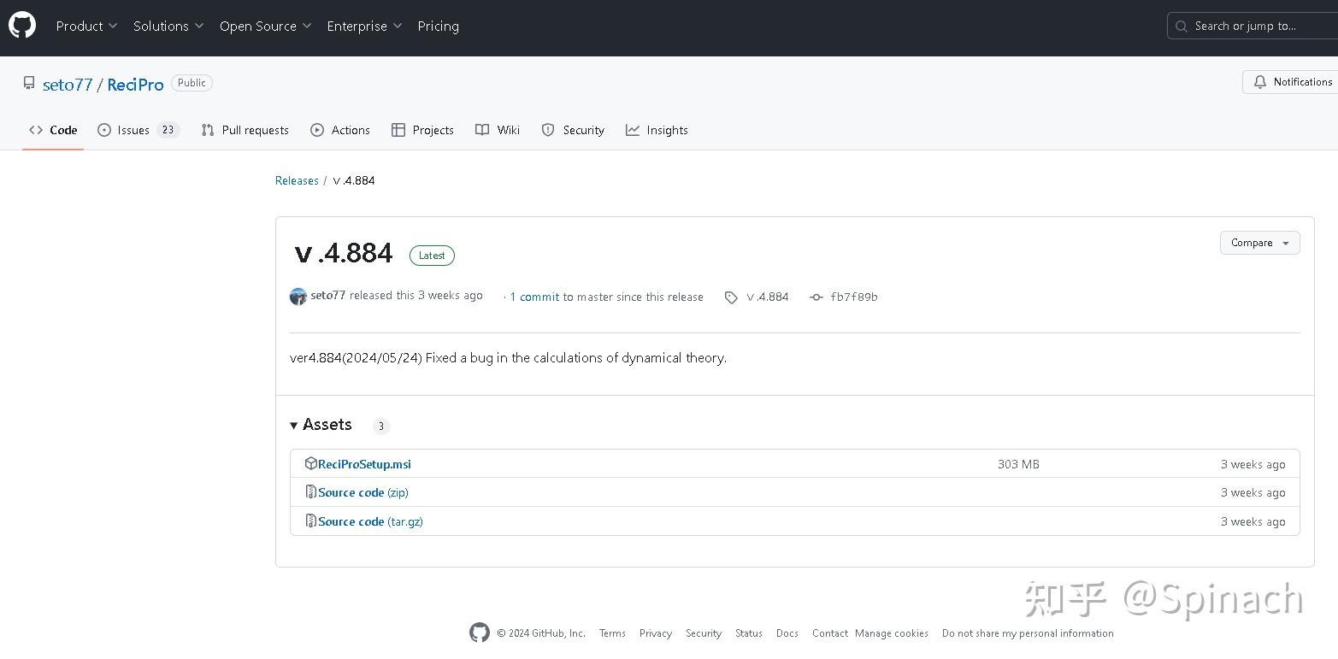Viewport: 1338px width, 659px height.
Task: Click the package icon for ReciProSetup.msi
Action: tap(311, 464)
